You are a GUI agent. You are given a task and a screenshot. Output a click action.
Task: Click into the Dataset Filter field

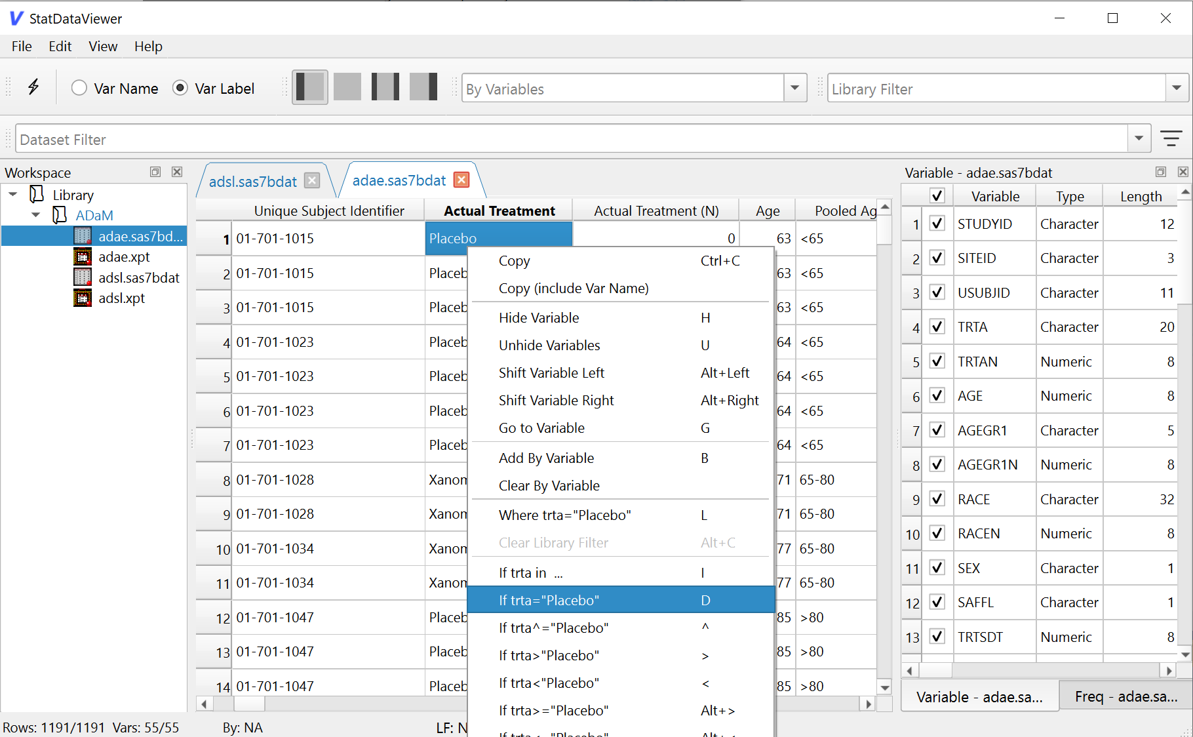[x=570, y=140]
